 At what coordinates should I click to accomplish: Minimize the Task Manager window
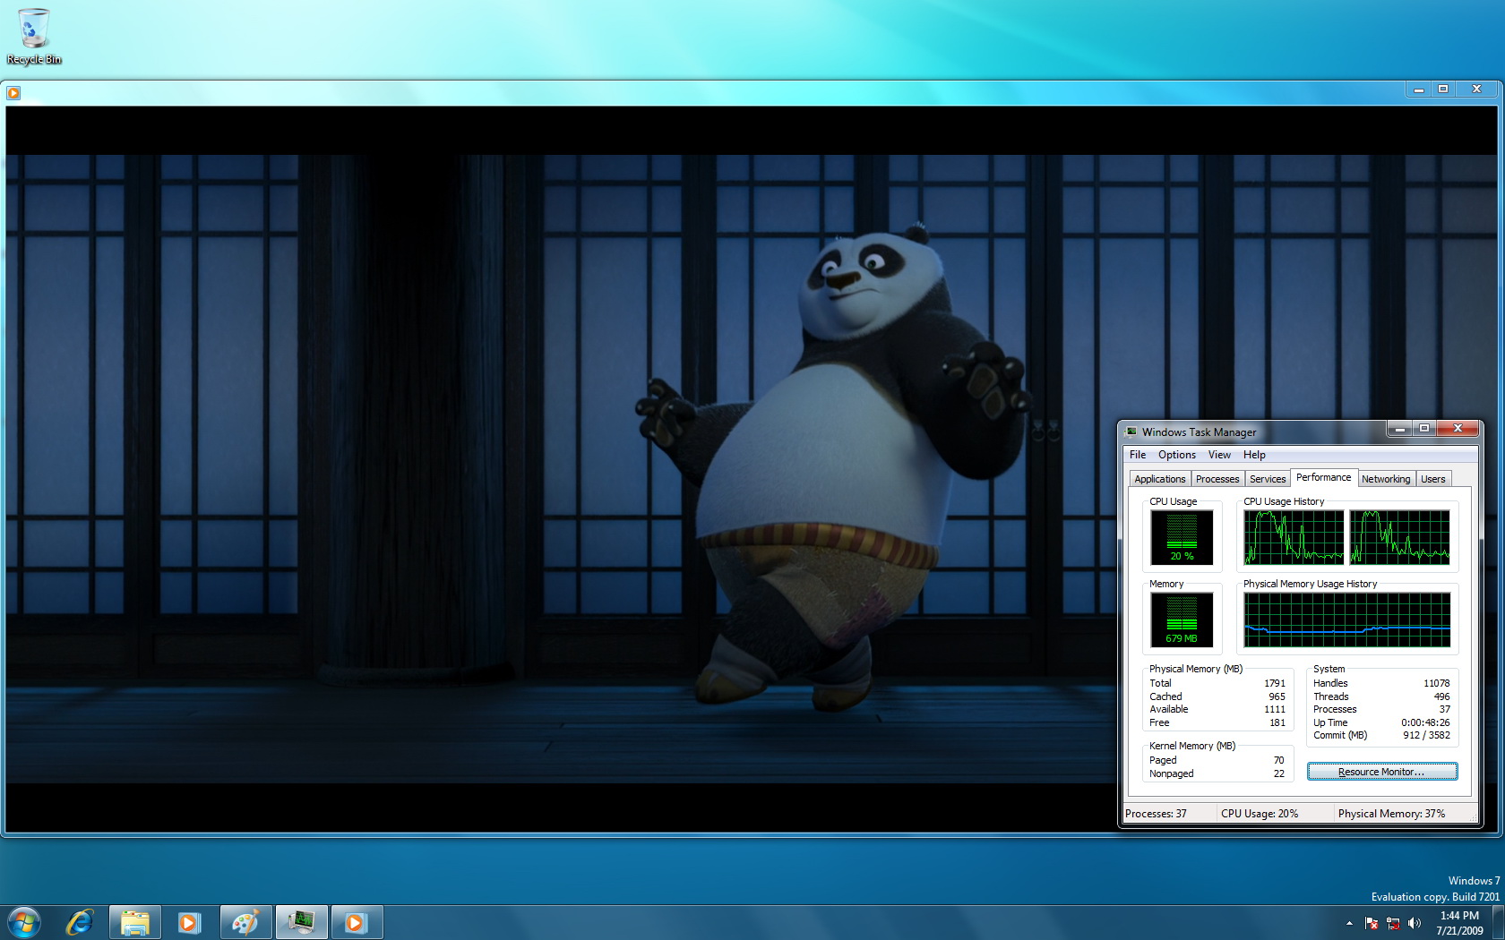[1399, 429]
